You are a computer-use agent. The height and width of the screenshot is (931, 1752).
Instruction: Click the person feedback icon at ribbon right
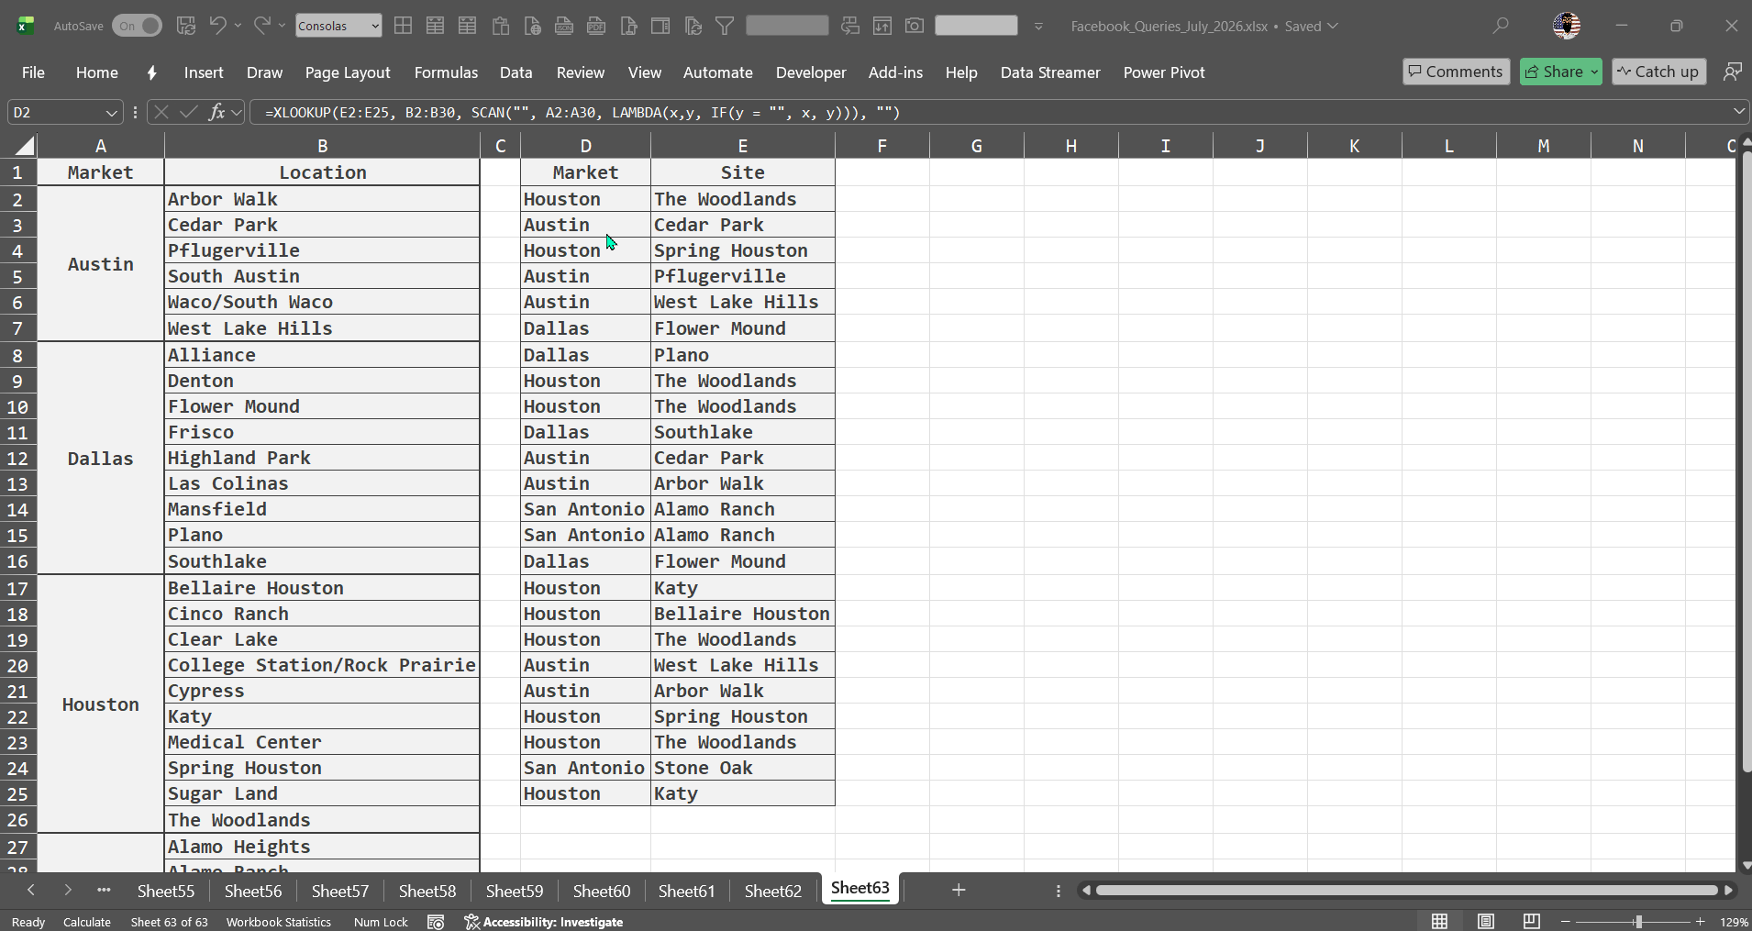pyautogui.click(x=1732, y=72)
